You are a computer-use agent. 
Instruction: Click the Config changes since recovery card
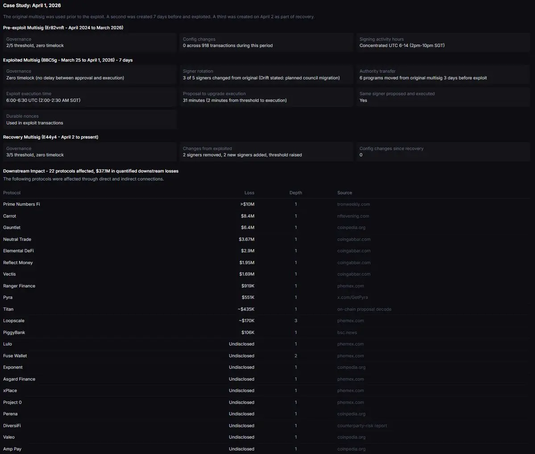point(443,152)
